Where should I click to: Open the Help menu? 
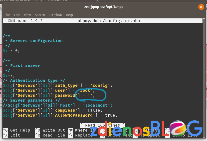click(69, 15)
